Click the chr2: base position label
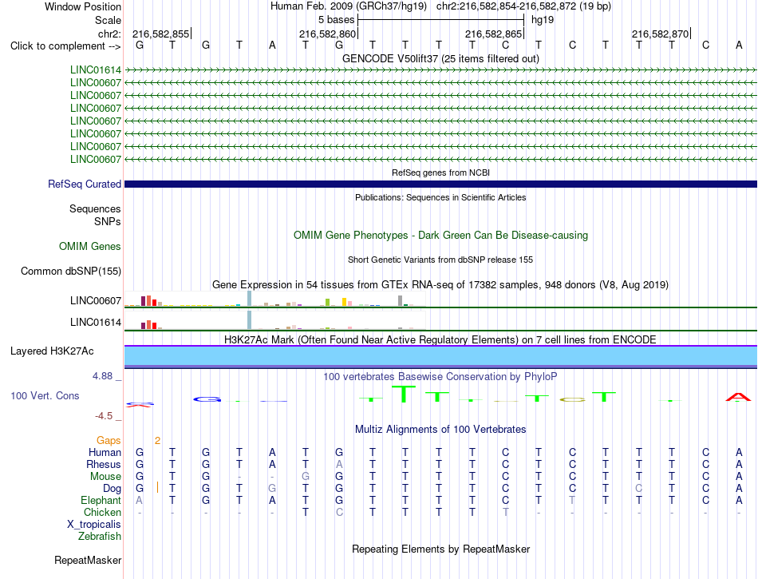The width and height of the screenshot is (758, 579). [x=109, y=34]
